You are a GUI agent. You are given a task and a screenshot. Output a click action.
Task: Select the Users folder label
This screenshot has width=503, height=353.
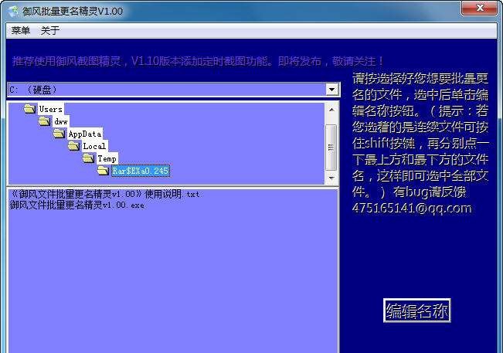click(x=51, y=109)
